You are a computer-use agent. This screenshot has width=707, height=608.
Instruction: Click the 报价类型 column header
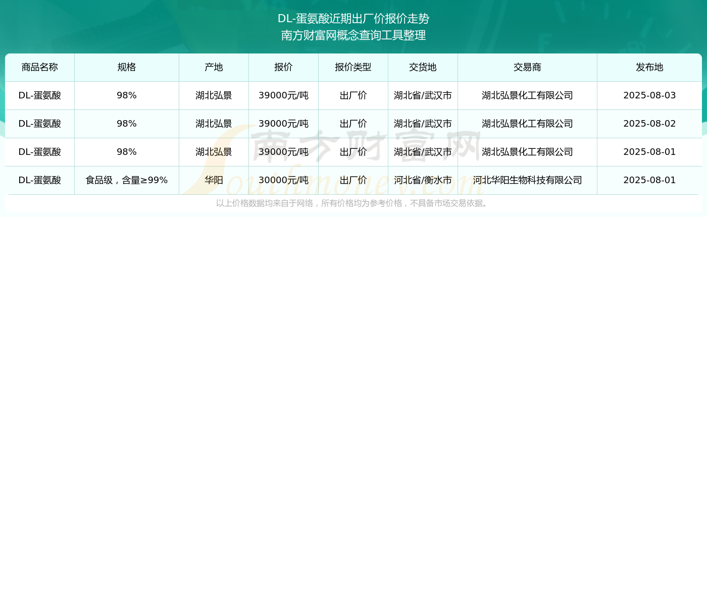[x=353, y=67]
